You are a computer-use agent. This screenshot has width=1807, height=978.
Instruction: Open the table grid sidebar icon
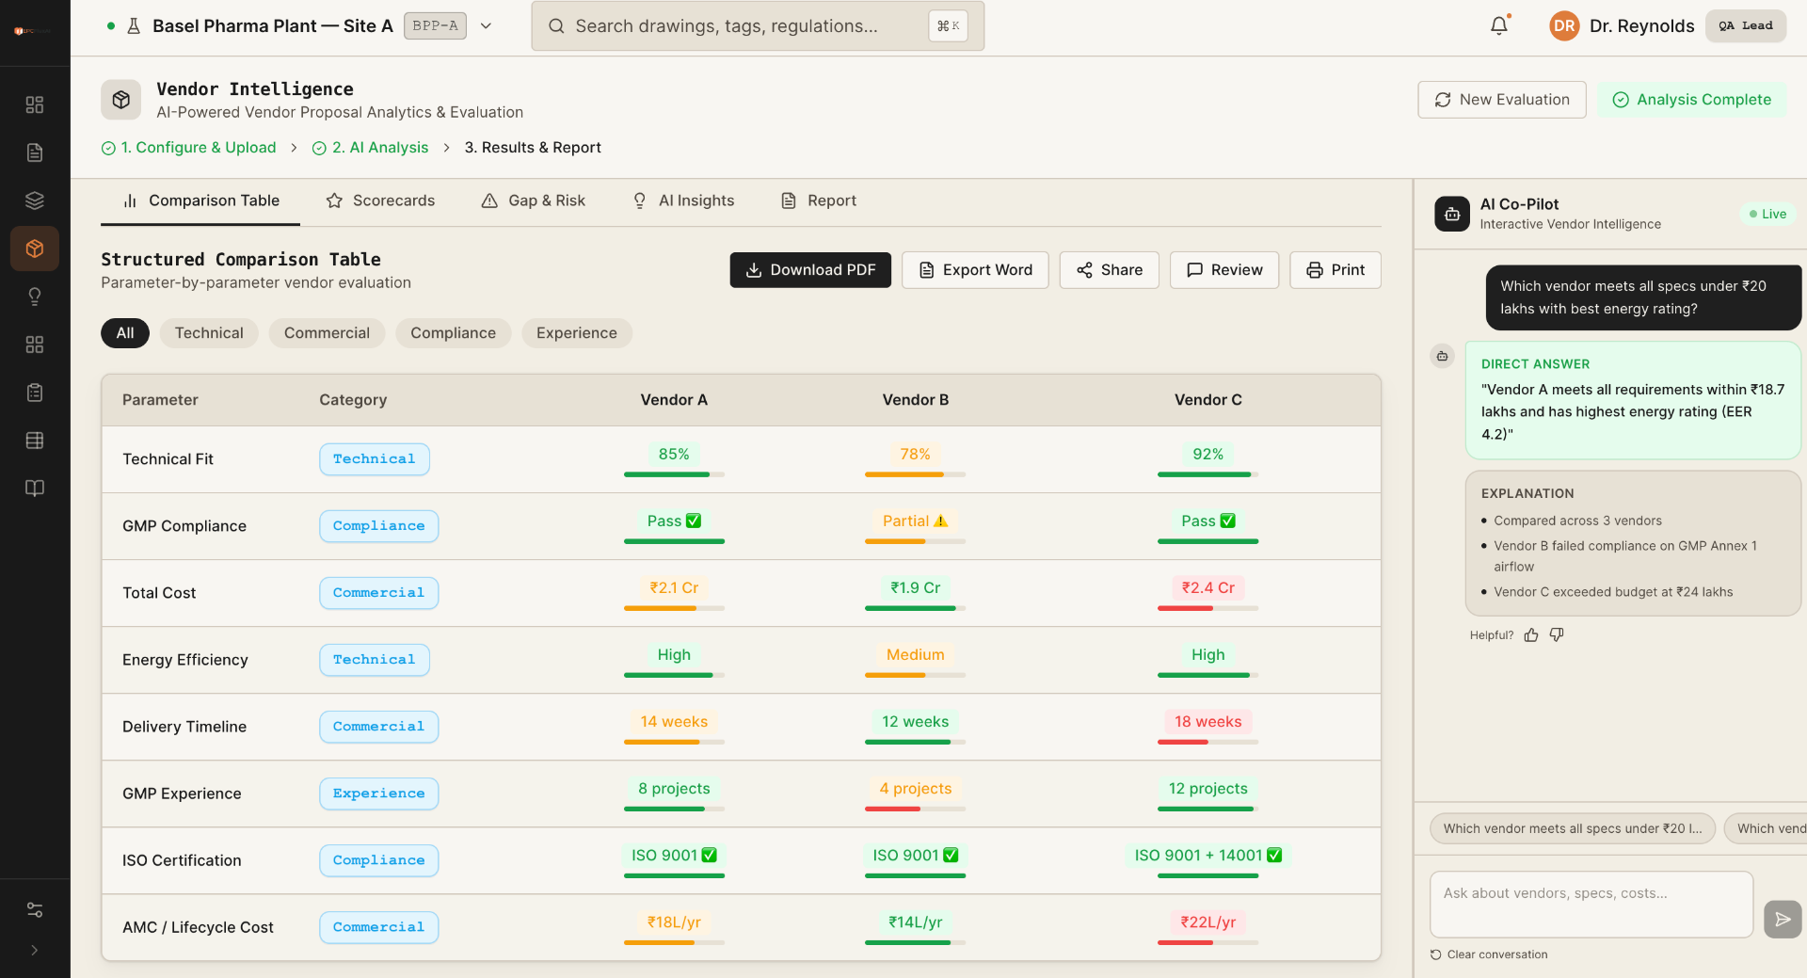[35, 441]
